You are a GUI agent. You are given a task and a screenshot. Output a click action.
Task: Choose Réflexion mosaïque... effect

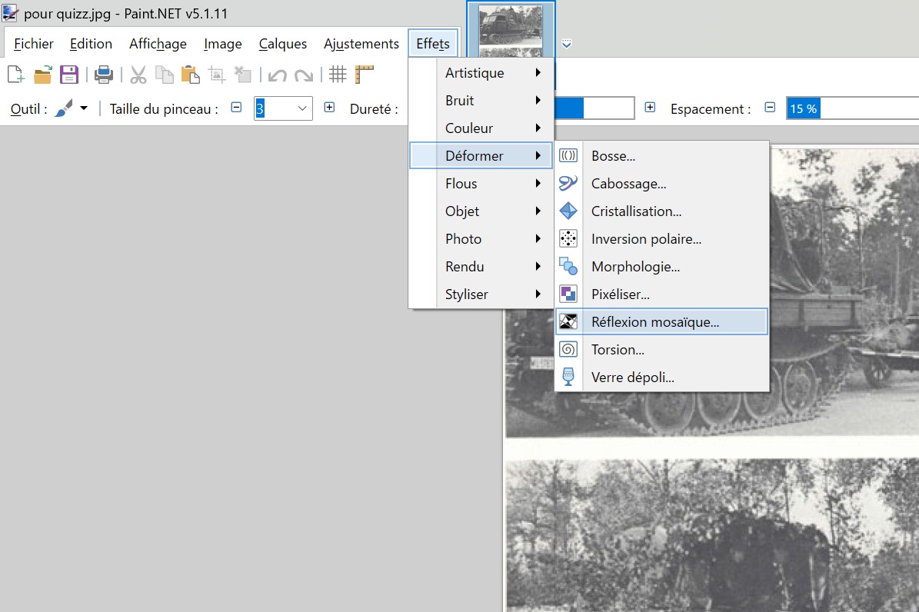[x=661, y=322]
